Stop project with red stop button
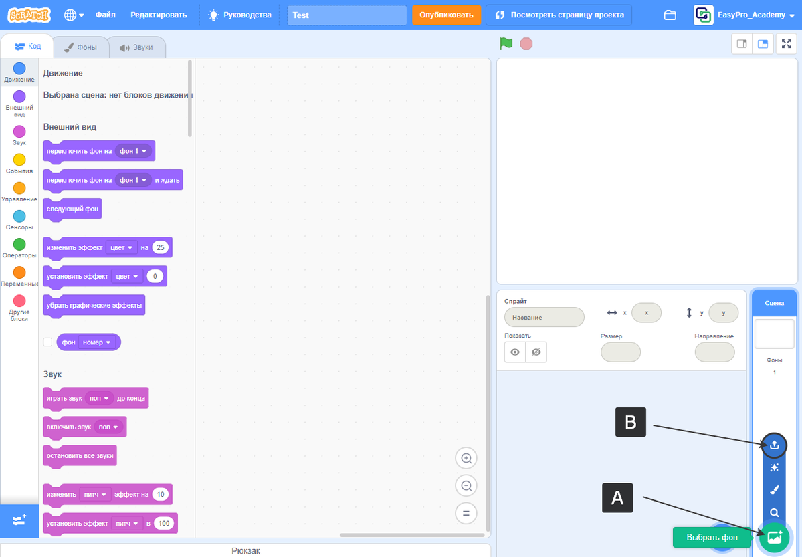The height and width of the screenshot is (557, 802). tap(526, 44)
